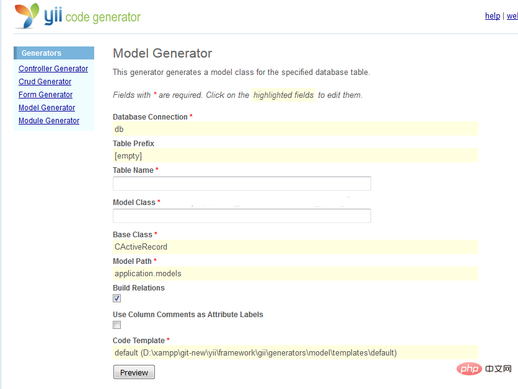Edit the Database Connection db field
The height and width of the screenshot is (389, 518).
point(295,129)
